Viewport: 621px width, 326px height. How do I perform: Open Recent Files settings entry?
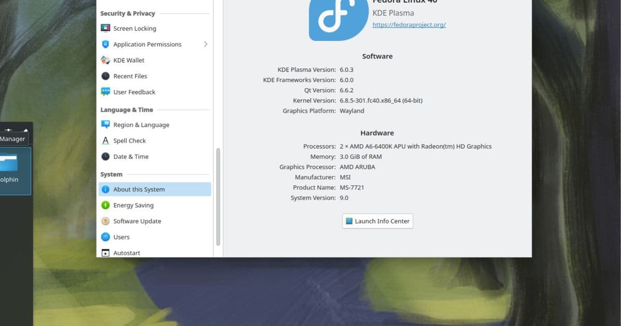(155, 76)
